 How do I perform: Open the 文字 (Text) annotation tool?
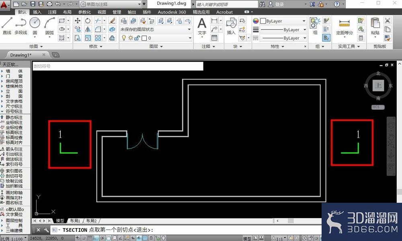(x=202, y=26)
